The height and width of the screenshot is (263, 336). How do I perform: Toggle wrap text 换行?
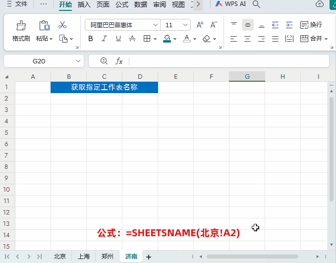[x=311, y=25]
